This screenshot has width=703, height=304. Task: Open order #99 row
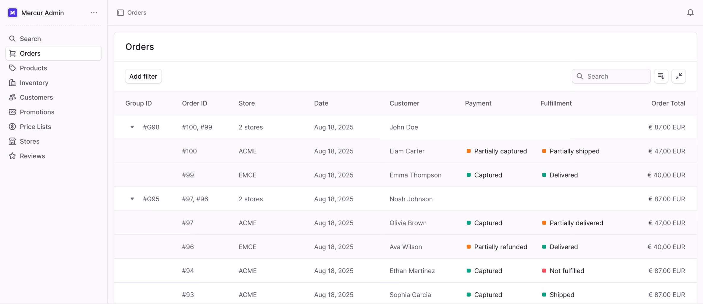pos(405,175)
